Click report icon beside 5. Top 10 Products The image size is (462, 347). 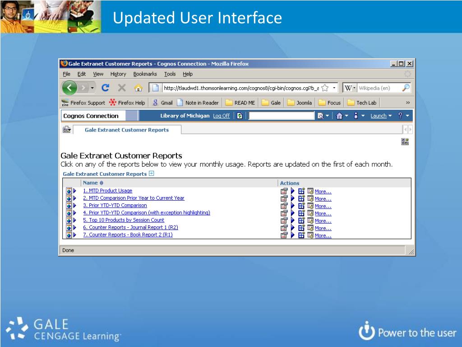69,220
